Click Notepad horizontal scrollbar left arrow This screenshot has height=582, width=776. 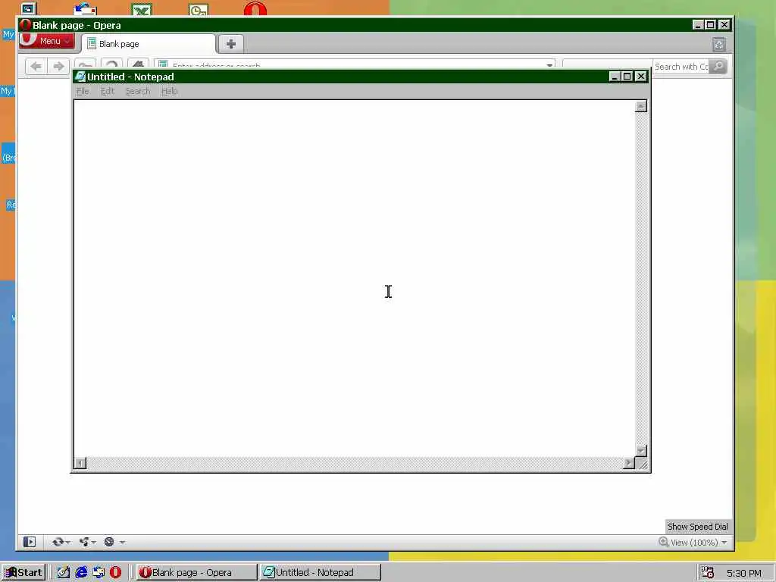tap(80, 463)
